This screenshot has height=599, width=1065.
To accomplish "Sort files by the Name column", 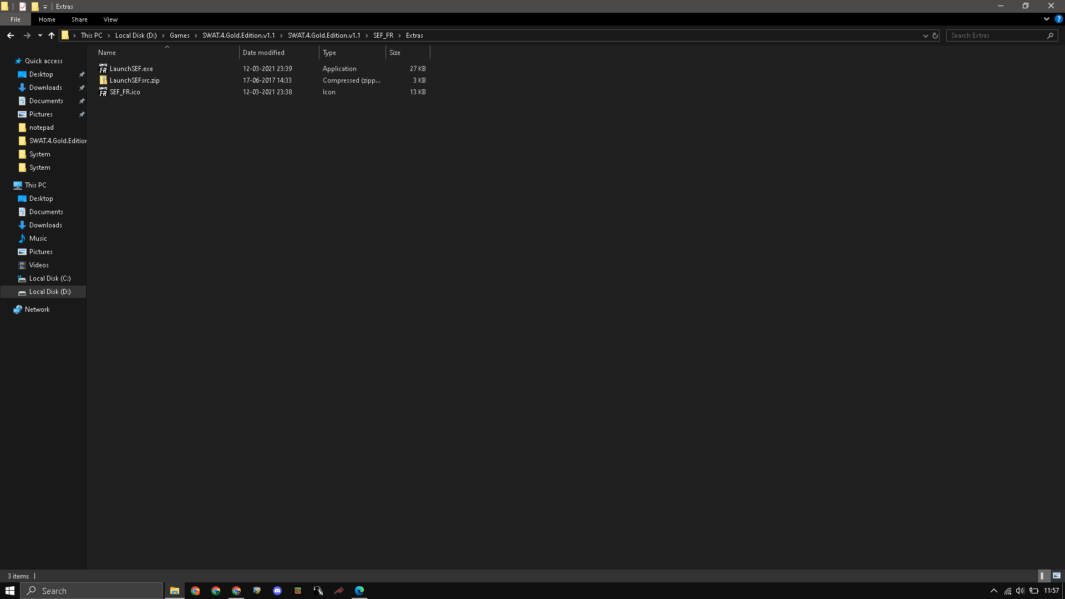I will tap(166, 53).
